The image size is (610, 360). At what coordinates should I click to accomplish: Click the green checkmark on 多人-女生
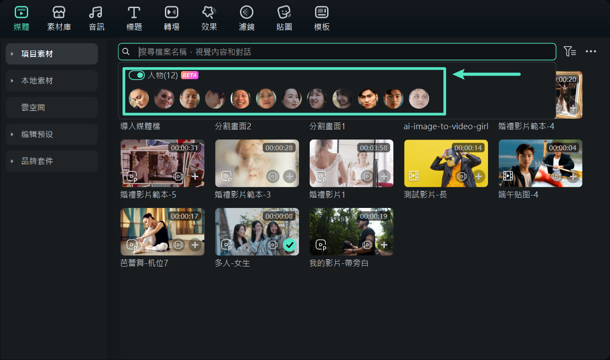point(290,245)
